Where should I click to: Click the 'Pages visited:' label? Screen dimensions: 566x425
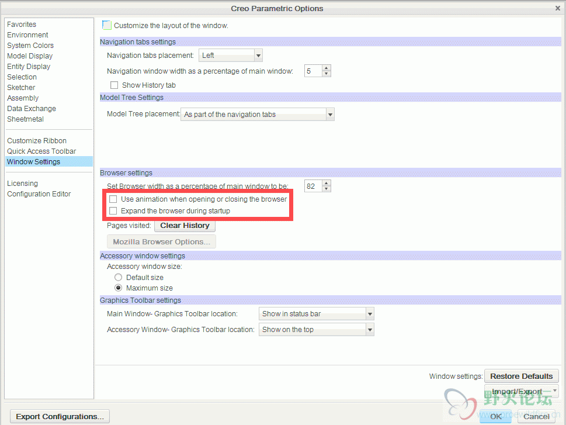[x=129, y=225]
